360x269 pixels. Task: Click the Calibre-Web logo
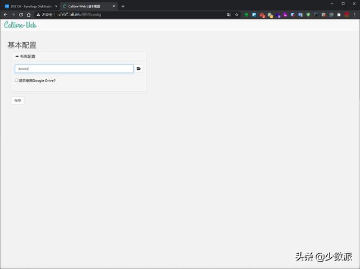tap(20, 25)
